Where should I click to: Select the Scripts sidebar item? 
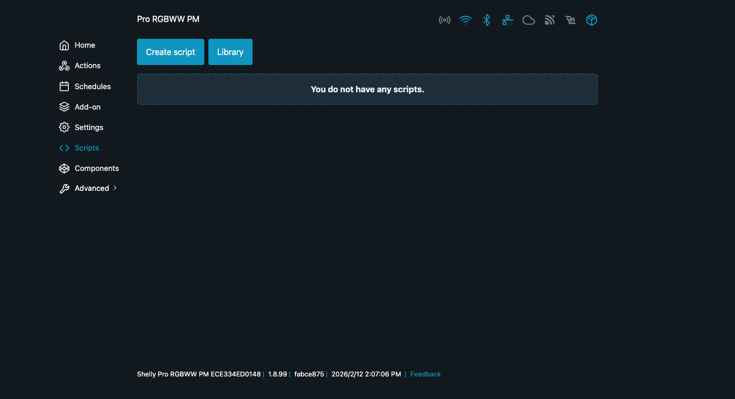point(86,147)
